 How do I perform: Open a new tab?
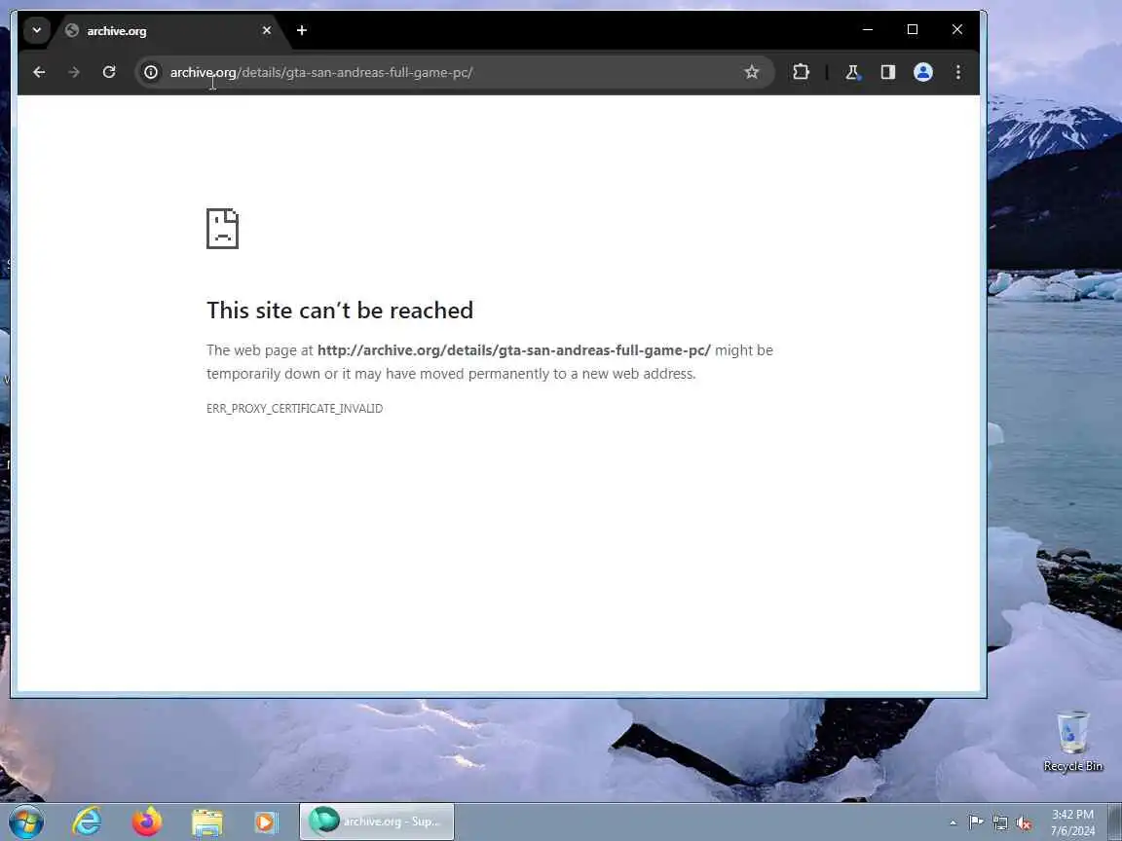tap(302, 30)
